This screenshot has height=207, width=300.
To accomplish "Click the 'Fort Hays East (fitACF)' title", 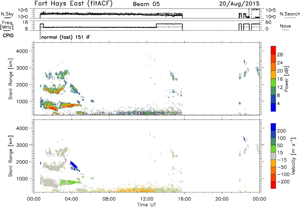I will click(73, 3).
